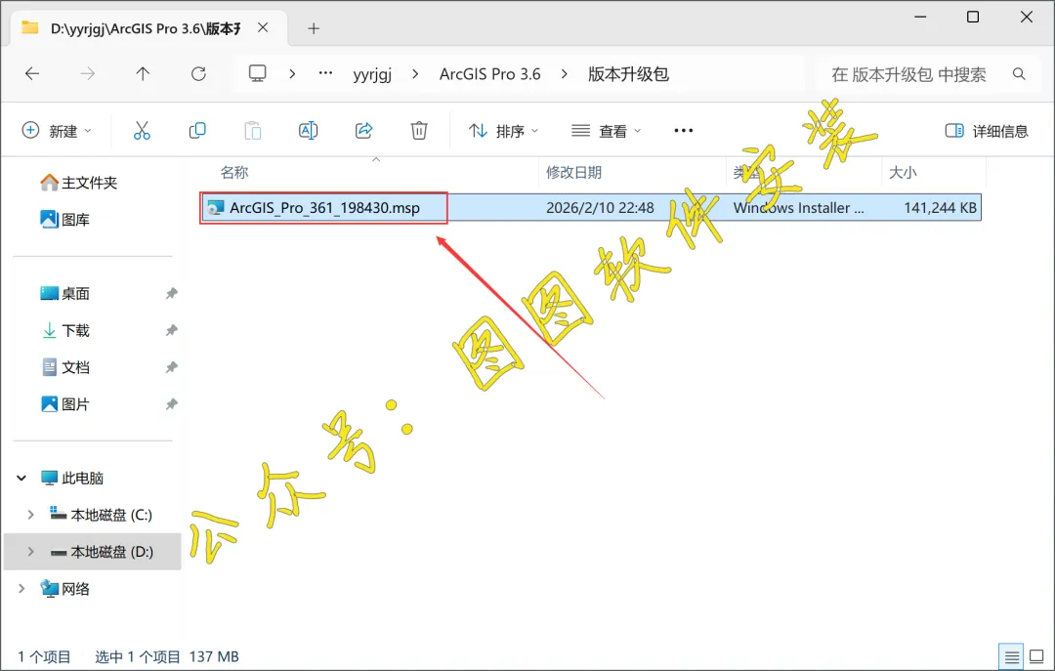Open the 新建 dropdown
Image resolution: width=1055 pixels, height=671 pixels.
[x=57, y=131]
